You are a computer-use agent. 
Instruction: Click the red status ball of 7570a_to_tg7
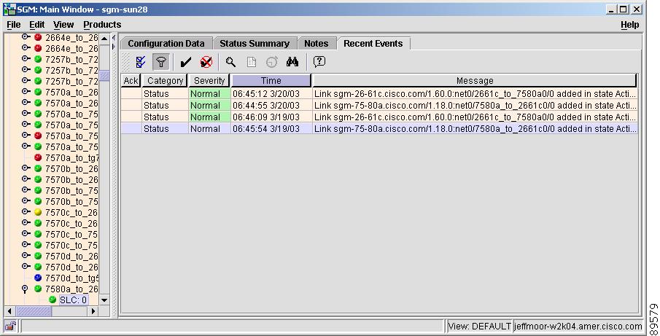(38, 157)
